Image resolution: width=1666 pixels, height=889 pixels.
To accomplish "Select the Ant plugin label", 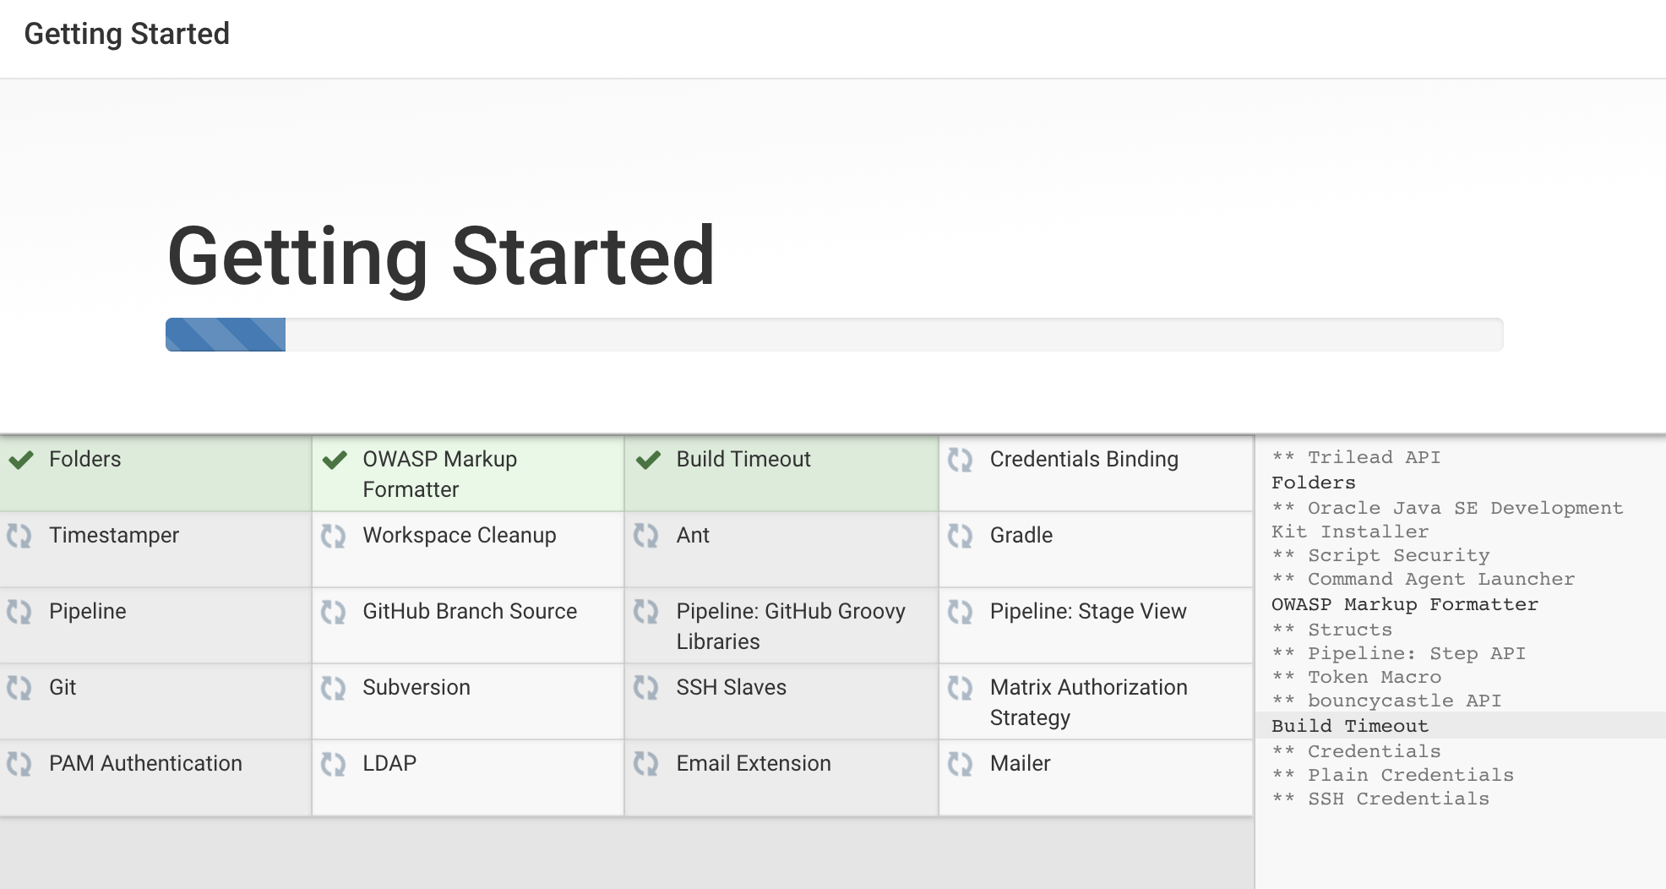I will click(693, 536).
